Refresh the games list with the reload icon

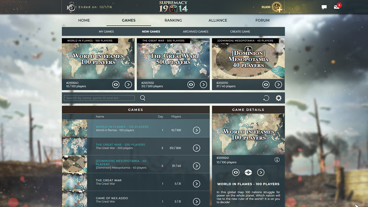[x=266, y=98]
